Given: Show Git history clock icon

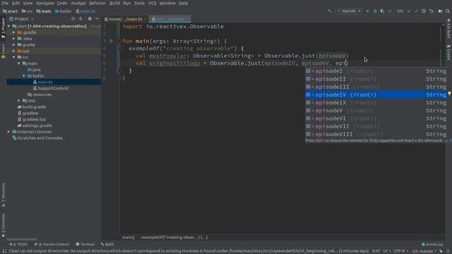Looking at the screenshot, I should 424,11.
